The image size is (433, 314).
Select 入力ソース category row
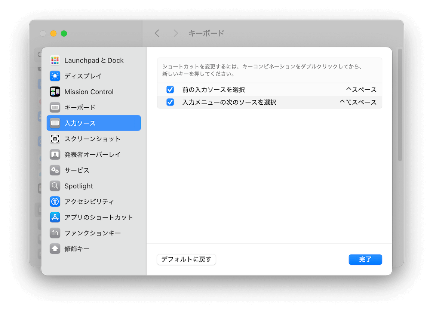93,123
